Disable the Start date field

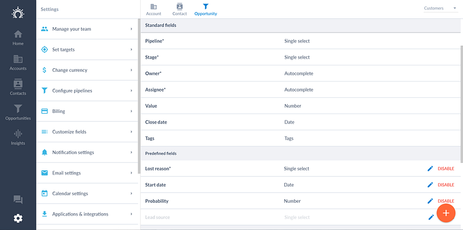coord(446,185)
